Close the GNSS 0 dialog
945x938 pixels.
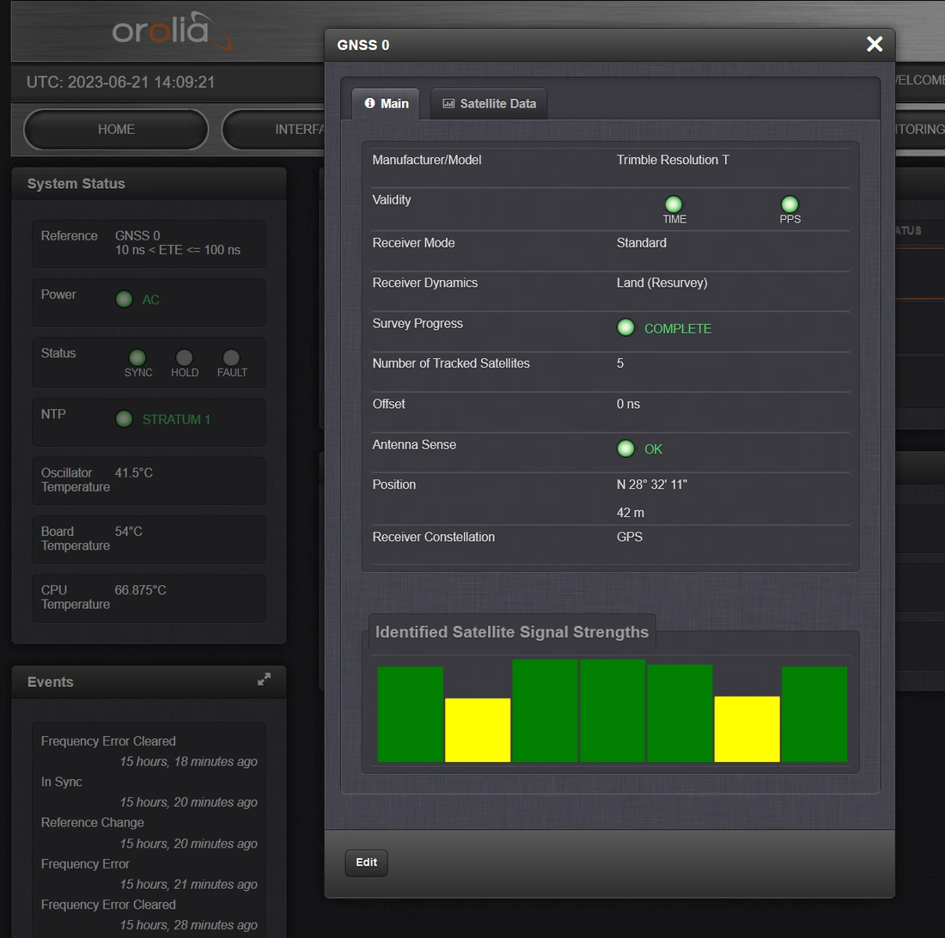[874, 44]
